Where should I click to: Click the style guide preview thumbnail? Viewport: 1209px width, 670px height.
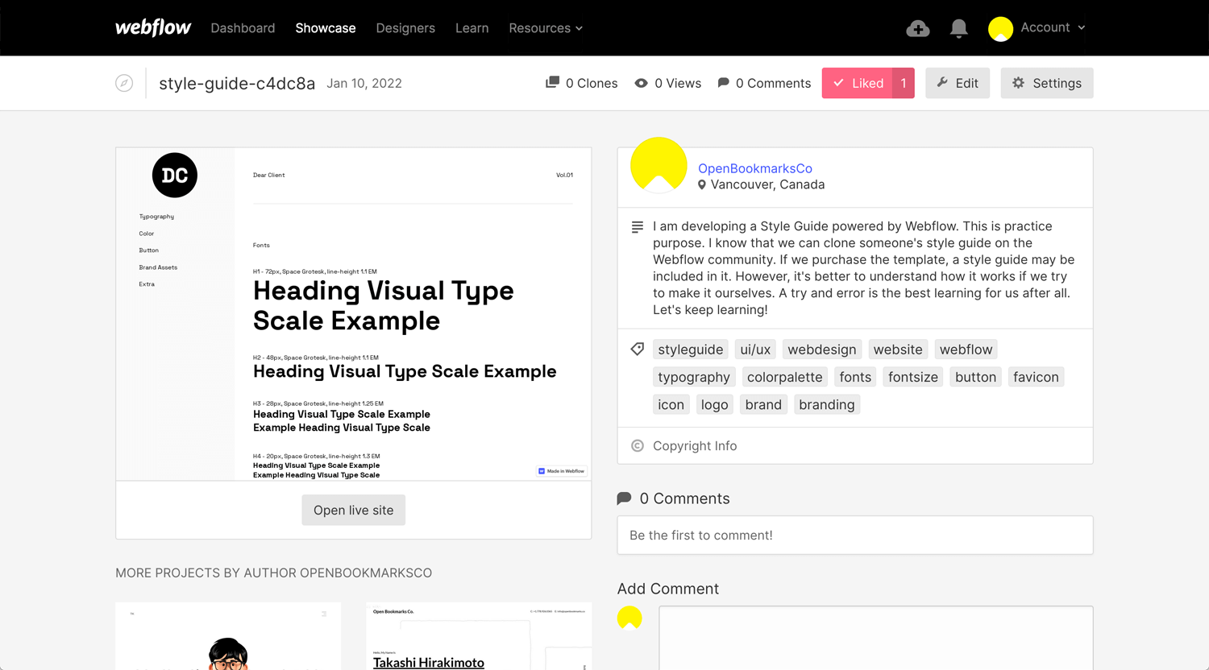click(354, 314)
